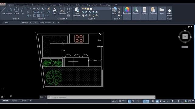
Task: Open the layer selection dropdown
Action: [x=110, y=9]
